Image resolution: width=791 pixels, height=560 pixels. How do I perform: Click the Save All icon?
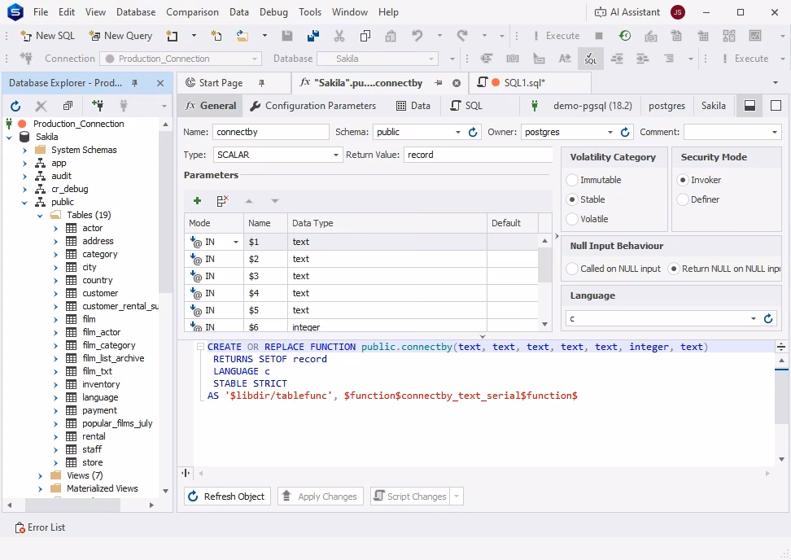(312, 36)
